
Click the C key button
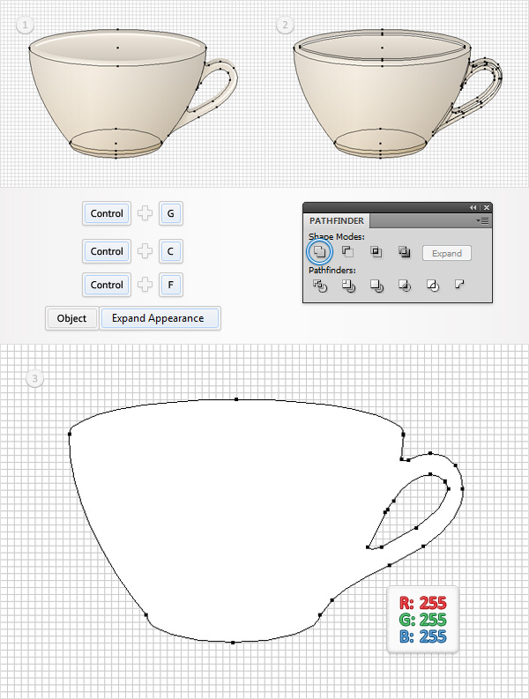click(170, 251)
